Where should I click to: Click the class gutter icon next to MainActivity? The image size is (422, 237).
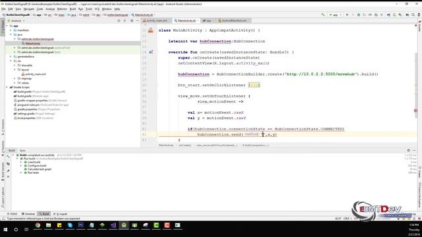tap(151, 30)
